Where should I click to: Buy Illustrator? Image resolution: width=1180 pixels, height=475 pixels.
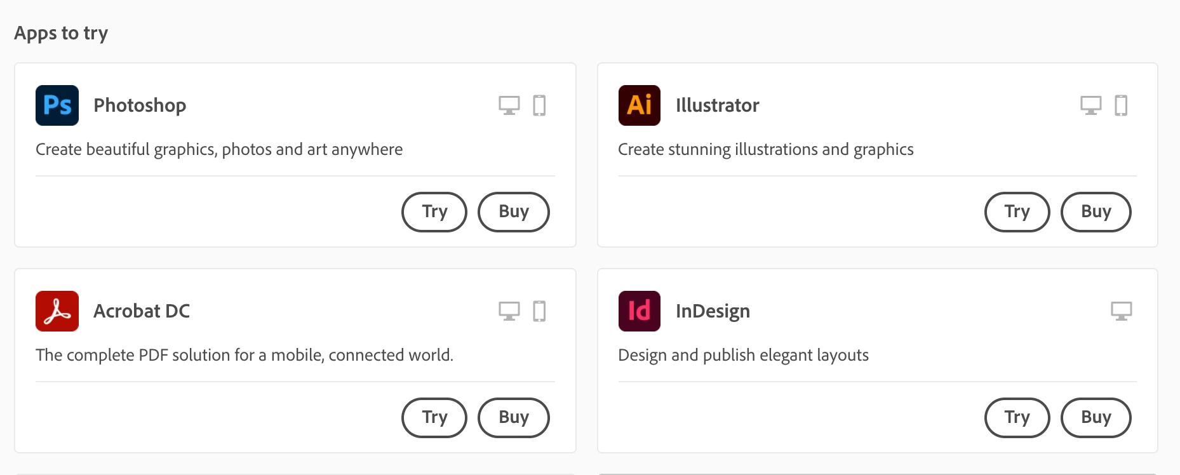tap(1096, 212)
